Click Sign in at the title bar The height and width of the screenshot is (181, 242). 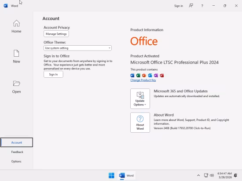click(x=179, y=6)
